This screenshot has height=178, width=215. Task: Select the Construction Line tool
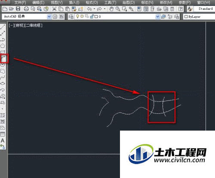click(3, 33)
